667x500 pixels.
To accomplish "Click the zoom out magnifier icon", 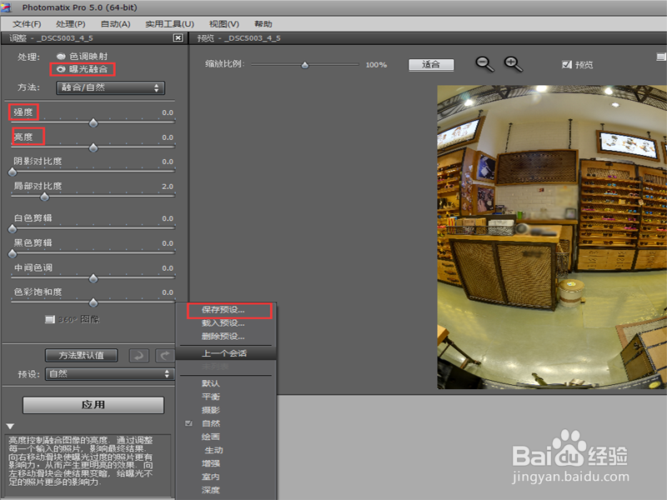I will coord(484,64).
